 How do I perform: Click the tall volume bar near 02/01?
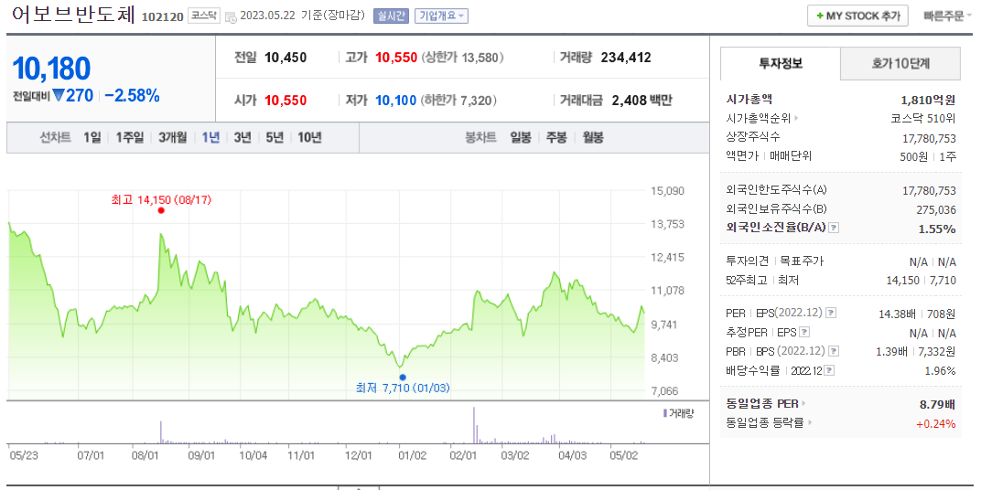474,425
